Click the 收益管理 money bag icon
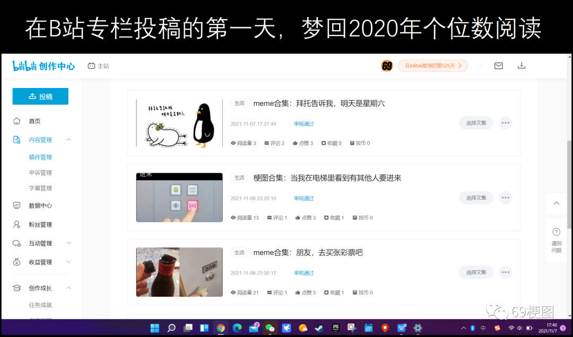 click(17, 262)
